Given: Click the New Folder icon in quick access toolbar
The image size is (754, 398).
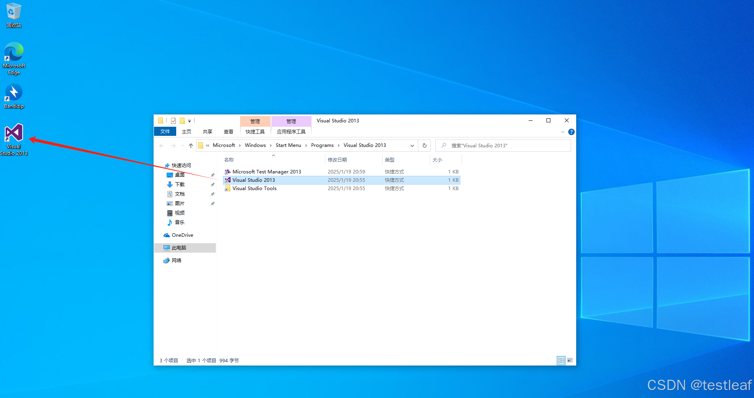Looking at the screenshot, I should [182, 121].
